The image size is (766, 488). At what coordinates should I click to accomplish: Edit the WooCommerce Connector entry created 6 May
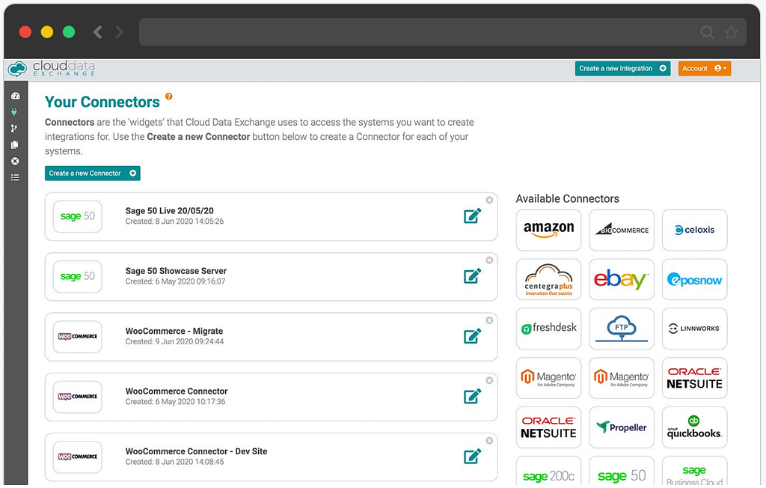coord(473,396)
